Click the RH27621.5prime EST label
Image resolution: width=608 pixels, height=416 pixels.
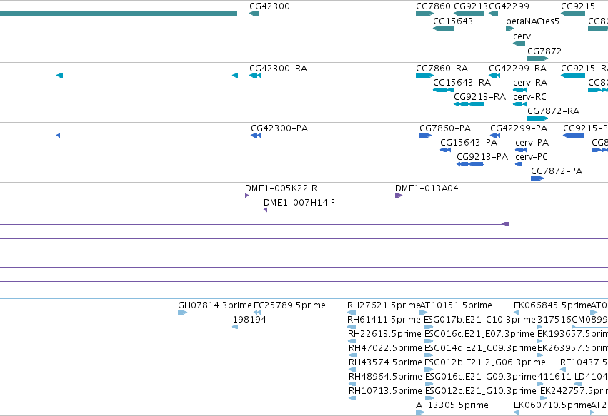click(x=384, y=305)
